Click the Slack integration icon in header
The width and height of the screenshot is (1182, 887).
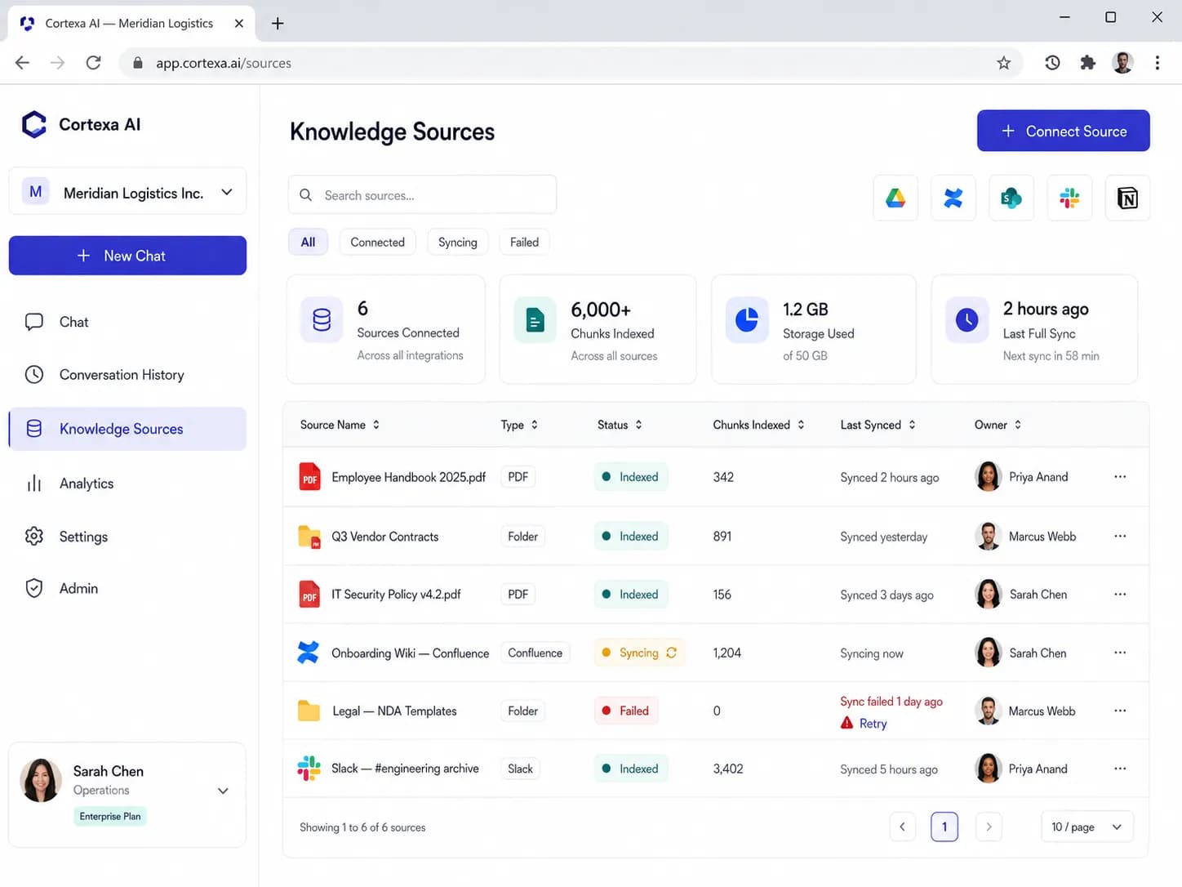click(x=1069, y=198)
